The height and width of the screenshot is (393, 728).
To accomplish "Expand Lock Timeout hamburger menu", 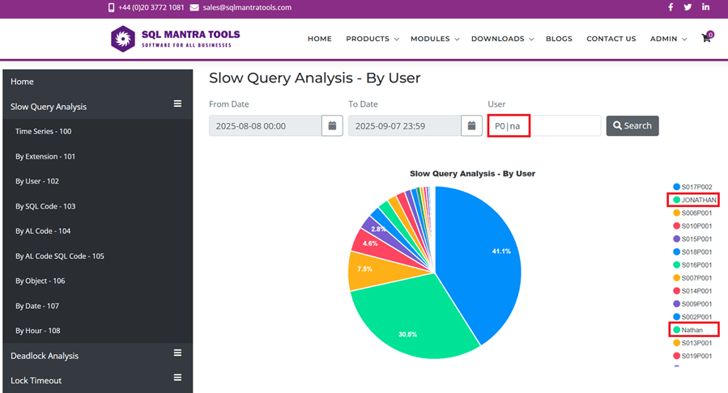I will [x=177, y=378].
